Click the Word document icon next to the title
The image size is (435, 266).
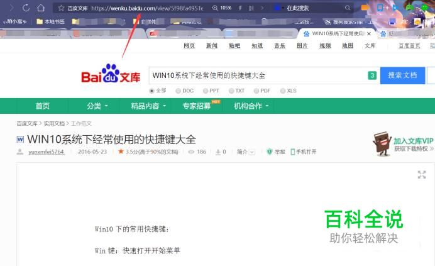coord(20,139)
